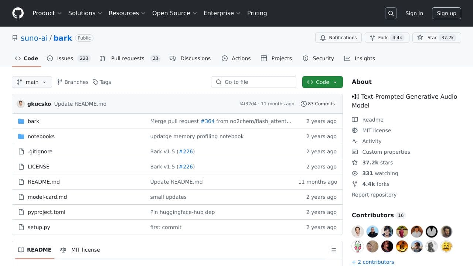Open the setup.py file
This screenshot has height=266, width=473.
(x=39, y=227)
